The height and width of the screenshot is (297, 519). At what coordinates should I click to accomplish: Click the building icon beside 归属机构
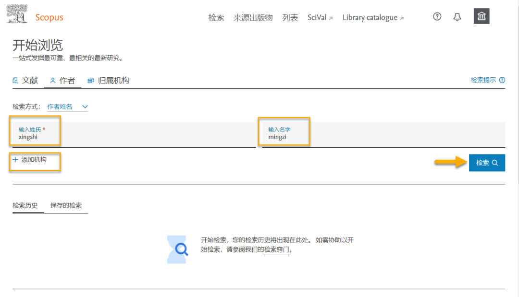(x=90, y=80)
